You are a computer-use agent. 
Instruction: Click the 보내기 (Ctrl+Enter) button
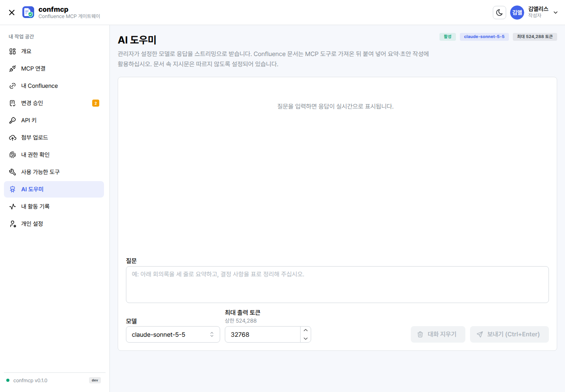click(509, 334)
